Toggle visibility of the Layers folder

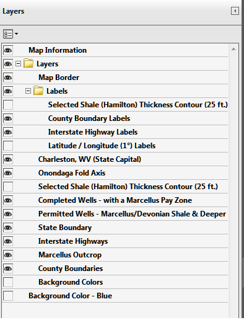point(8,64)
